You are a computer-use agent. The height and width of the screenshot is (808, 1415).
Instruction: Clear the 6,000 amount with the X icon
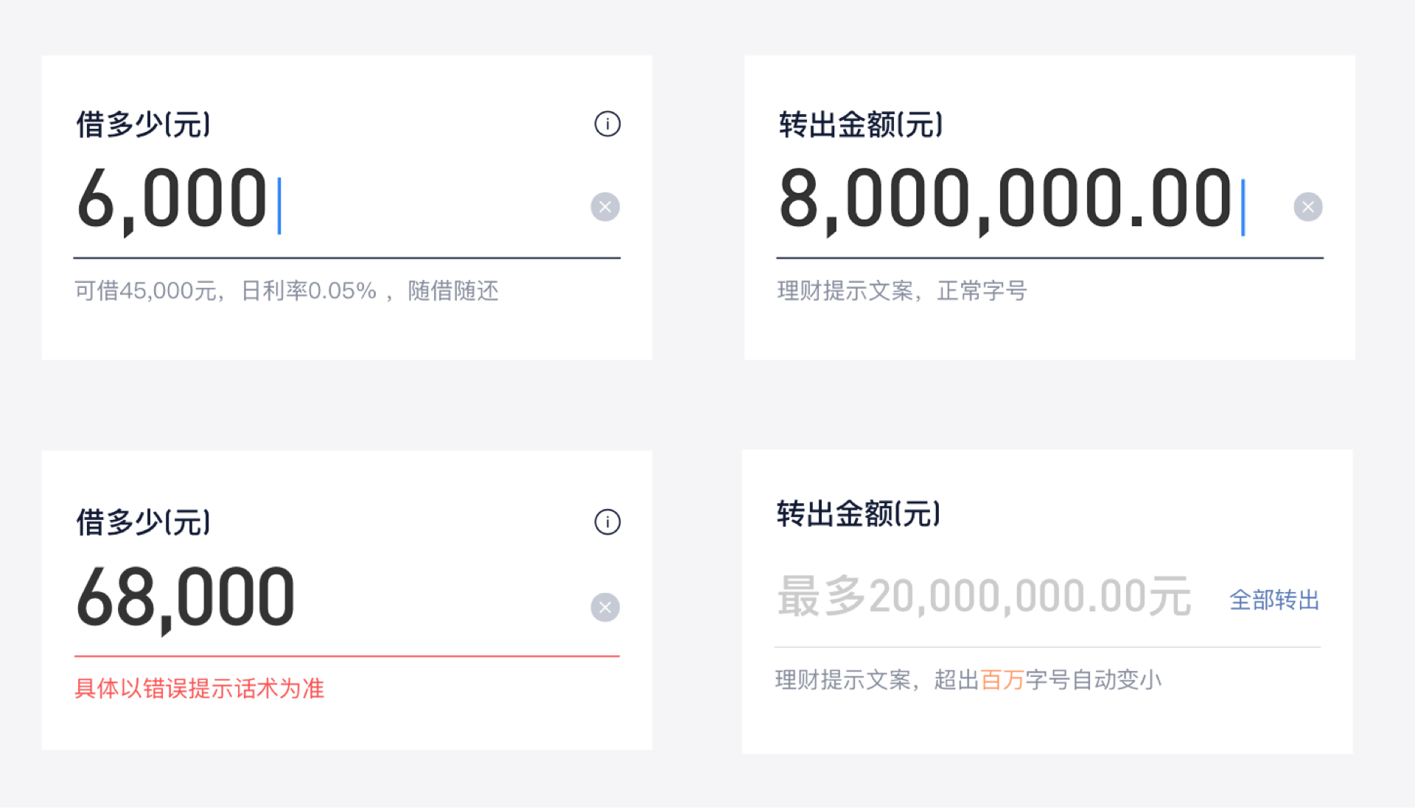click(x=605, y=207)
